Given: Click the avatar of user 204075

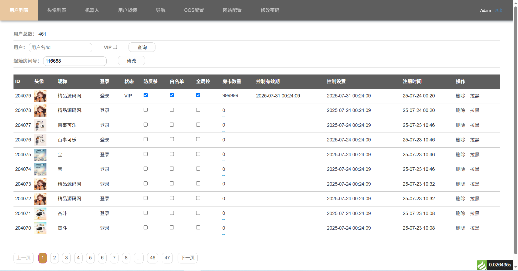Looking at the screenshot, I should (x=40, y=155).
